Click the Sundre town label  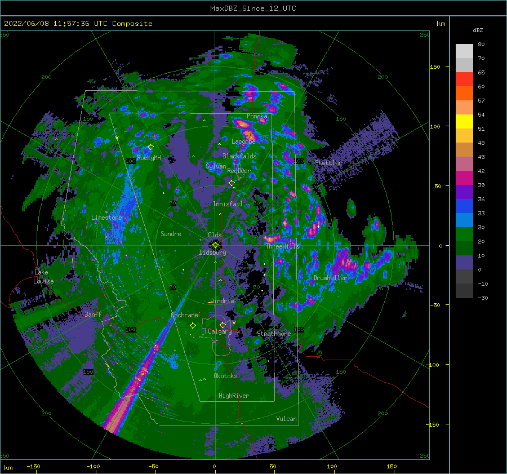click(171, 233)
